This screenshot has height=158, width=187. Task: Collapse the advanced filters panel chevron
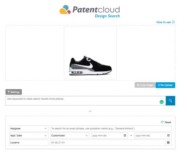(x=90, y=111)
